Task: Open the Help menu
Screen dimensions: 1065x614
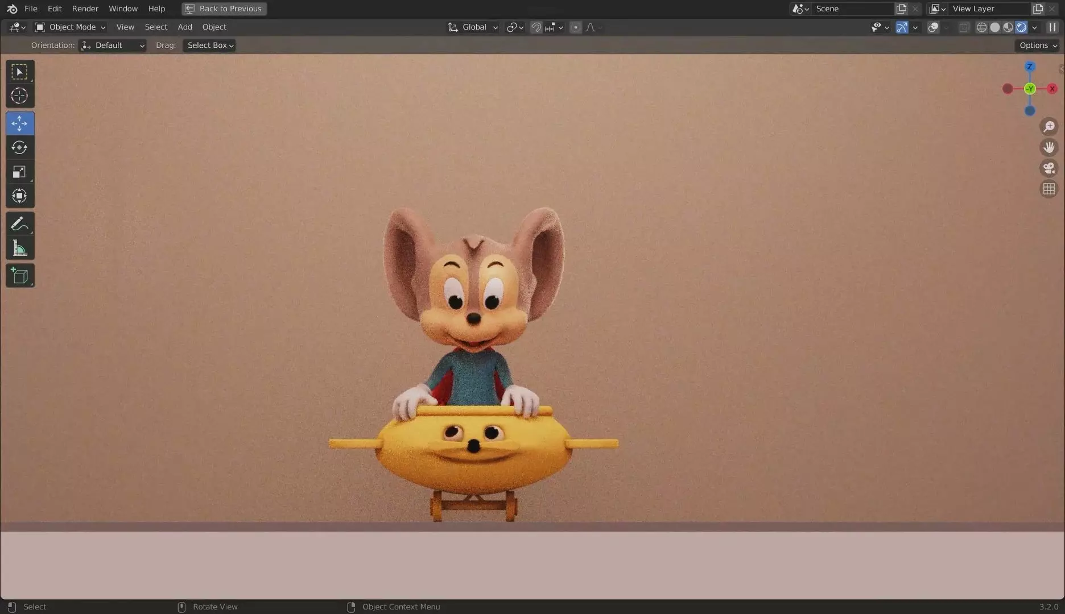Action: pos(156,9)
